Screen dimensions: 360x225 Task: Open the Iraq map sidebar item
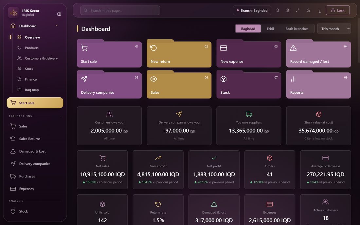[32, 90]
